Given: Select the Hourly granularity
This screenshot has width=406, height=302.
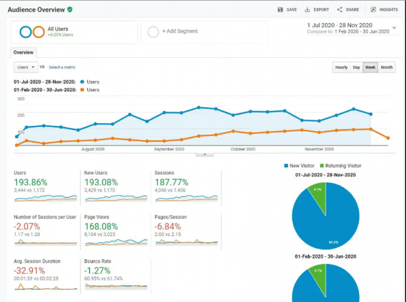Looking at the screenshot, I should (x=341, y=67).
